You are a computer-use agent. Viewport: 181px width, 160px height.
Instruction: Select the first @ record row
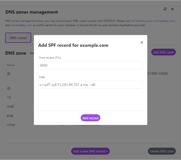(9, 74)
